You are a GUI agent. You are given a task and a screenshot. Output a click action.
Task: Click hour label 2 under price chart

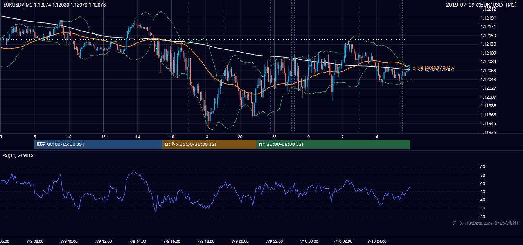pyautogui.click(x=343, y=136)
